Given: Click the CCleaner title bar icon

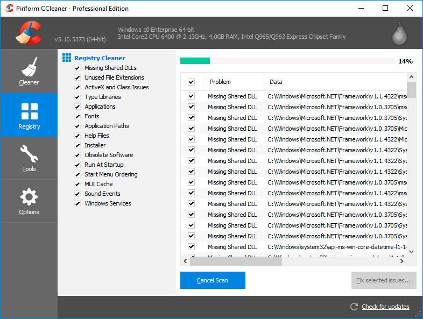Looking at the screenshot, I should click(x=9, y=8).
